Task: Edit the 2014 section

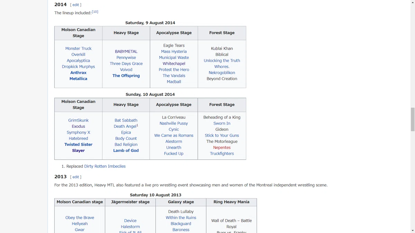Action: click(x=76, y=5)
